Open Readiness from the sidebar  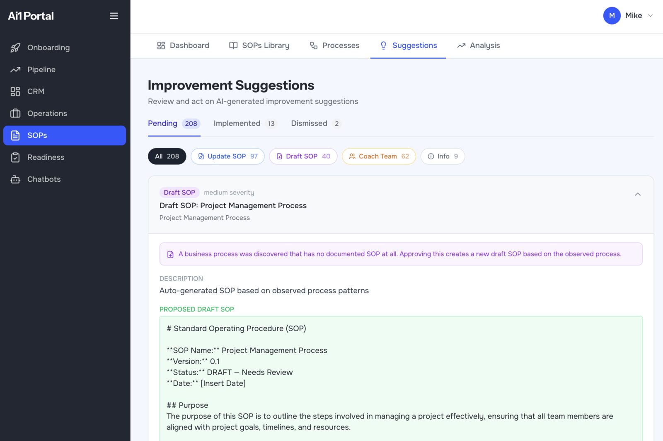point(65,158)
